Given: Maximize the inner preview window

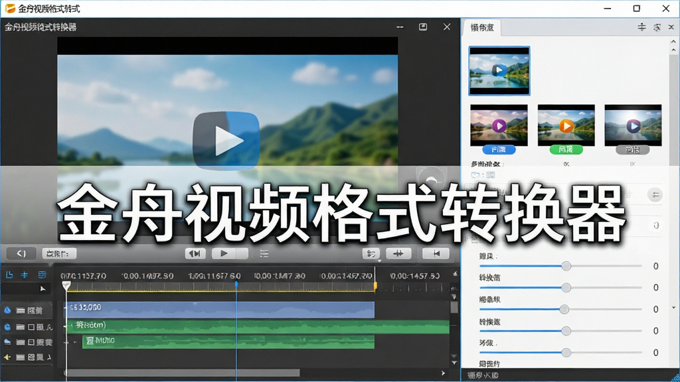Looking at the screenshot, I should point(423,27).
